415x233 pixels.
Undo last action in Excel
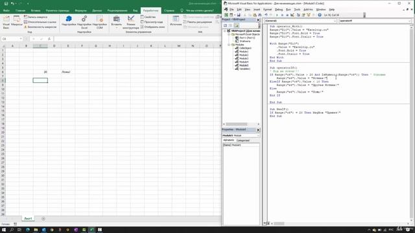pyautogui.click(x=12, y=4)
